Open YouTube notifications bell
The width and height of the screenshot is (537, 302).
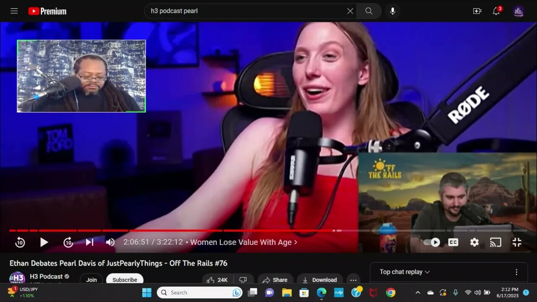tap(496, 11)
